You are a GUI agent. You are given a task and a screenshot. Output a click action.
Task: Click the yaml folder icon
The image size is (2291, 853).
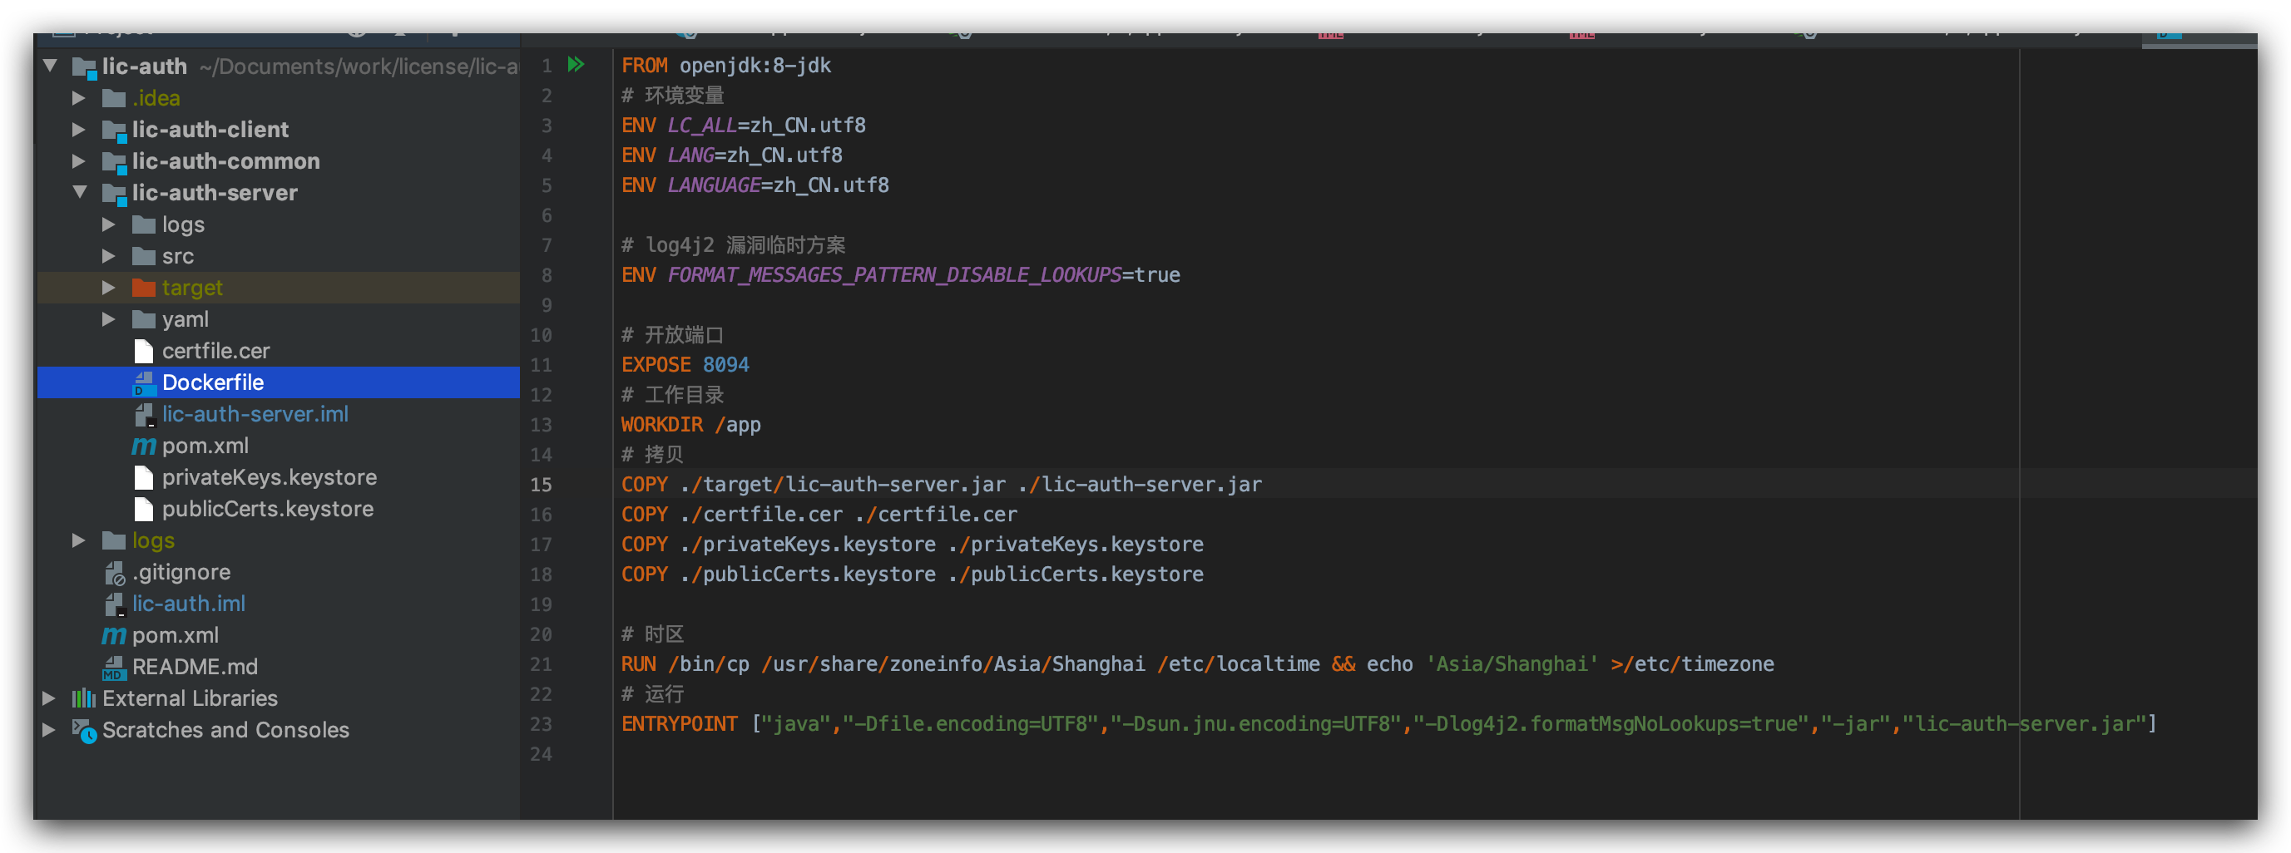[143, 319]
